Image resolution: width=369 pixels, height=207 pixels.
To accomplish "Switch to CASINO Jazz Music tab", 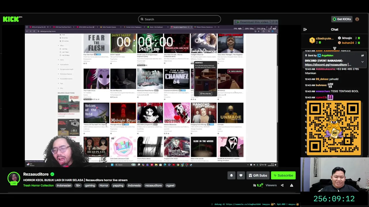I will pos(87,27).
